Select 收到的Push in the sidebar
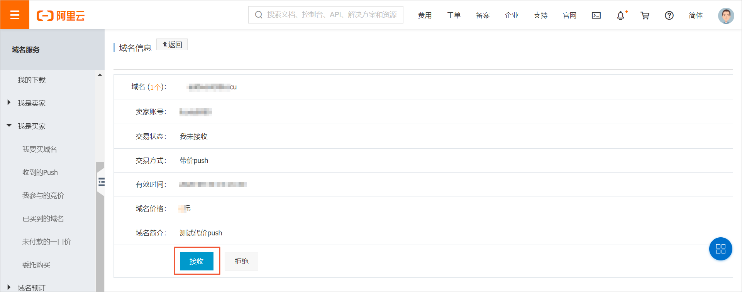 40,172
